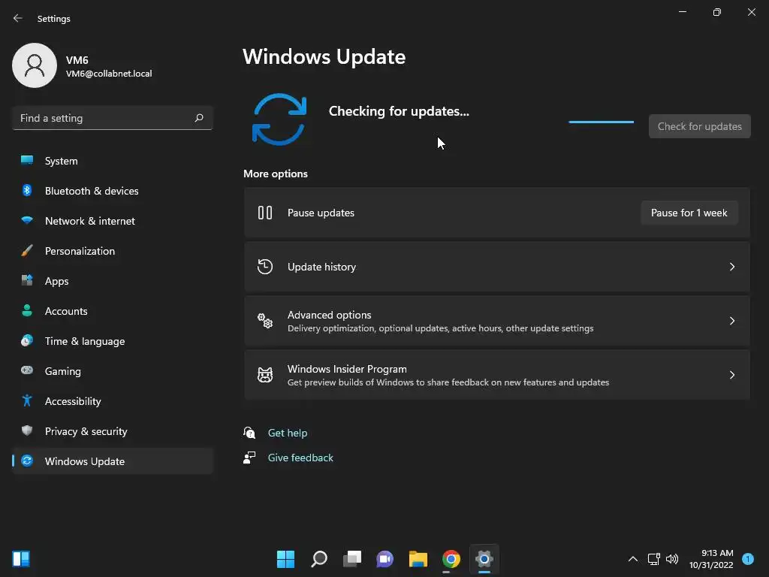Image resolution: width=769 pixels, height=577 pixels.
Task: Open the clock showing 9:13 AM
Action: click(711, 559)
